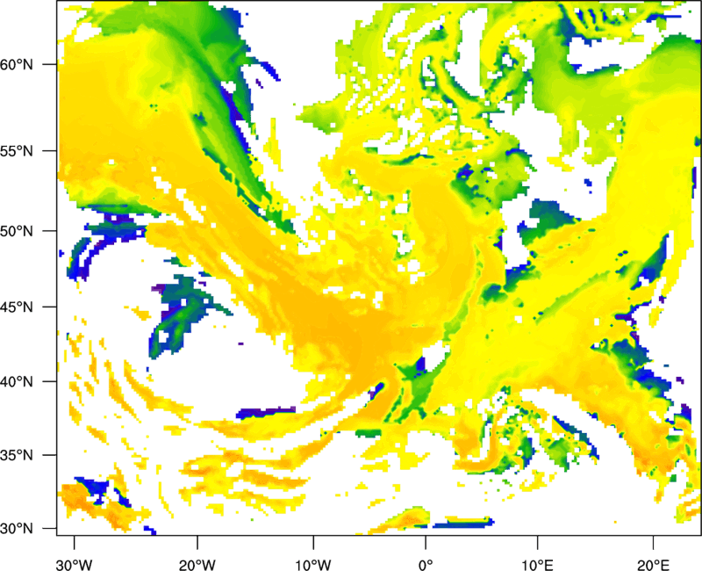This screenshot has height=571, width=702.
Task: Click the 30°N latitude label
Action: point(17,529)
